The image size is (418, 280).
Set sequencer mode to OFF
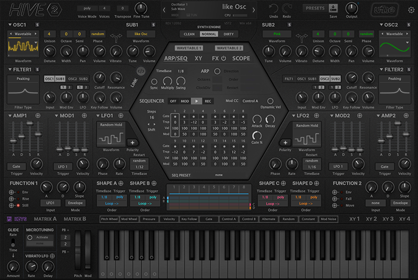pyautogui.click(x=173, y=101)
